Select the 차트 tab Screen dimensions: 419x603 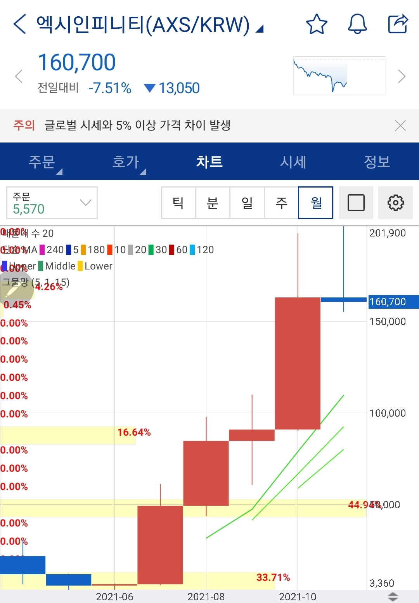point(209,162)
